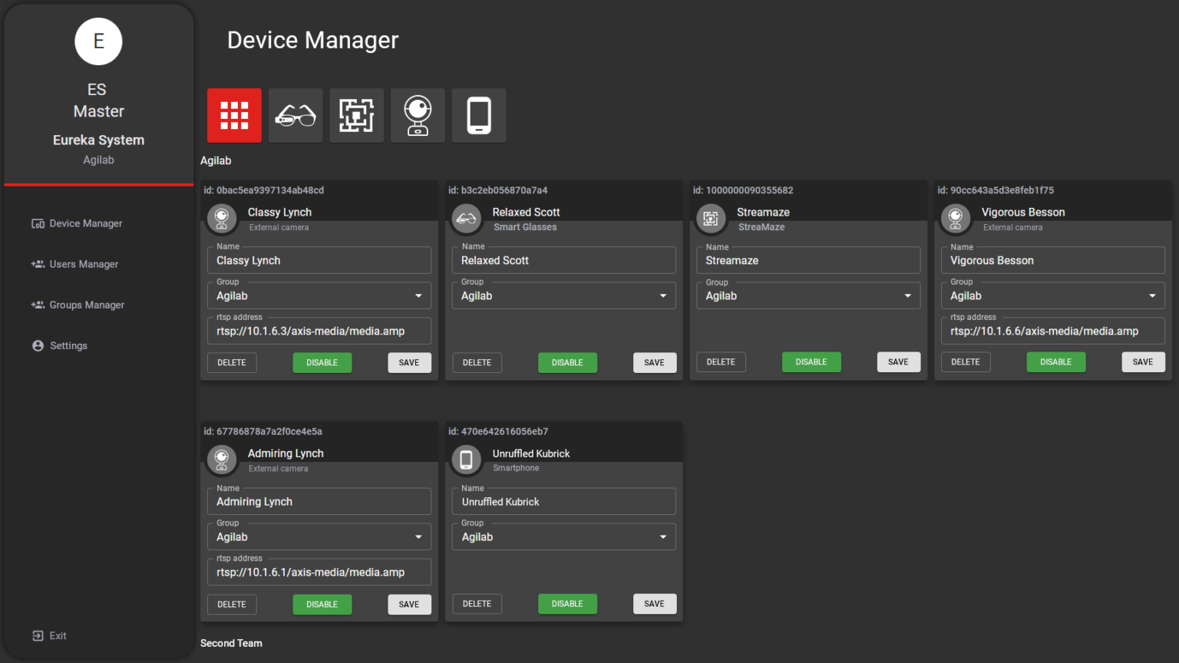Click the Settings account icon in sidebar

click(x=38, y=345)
